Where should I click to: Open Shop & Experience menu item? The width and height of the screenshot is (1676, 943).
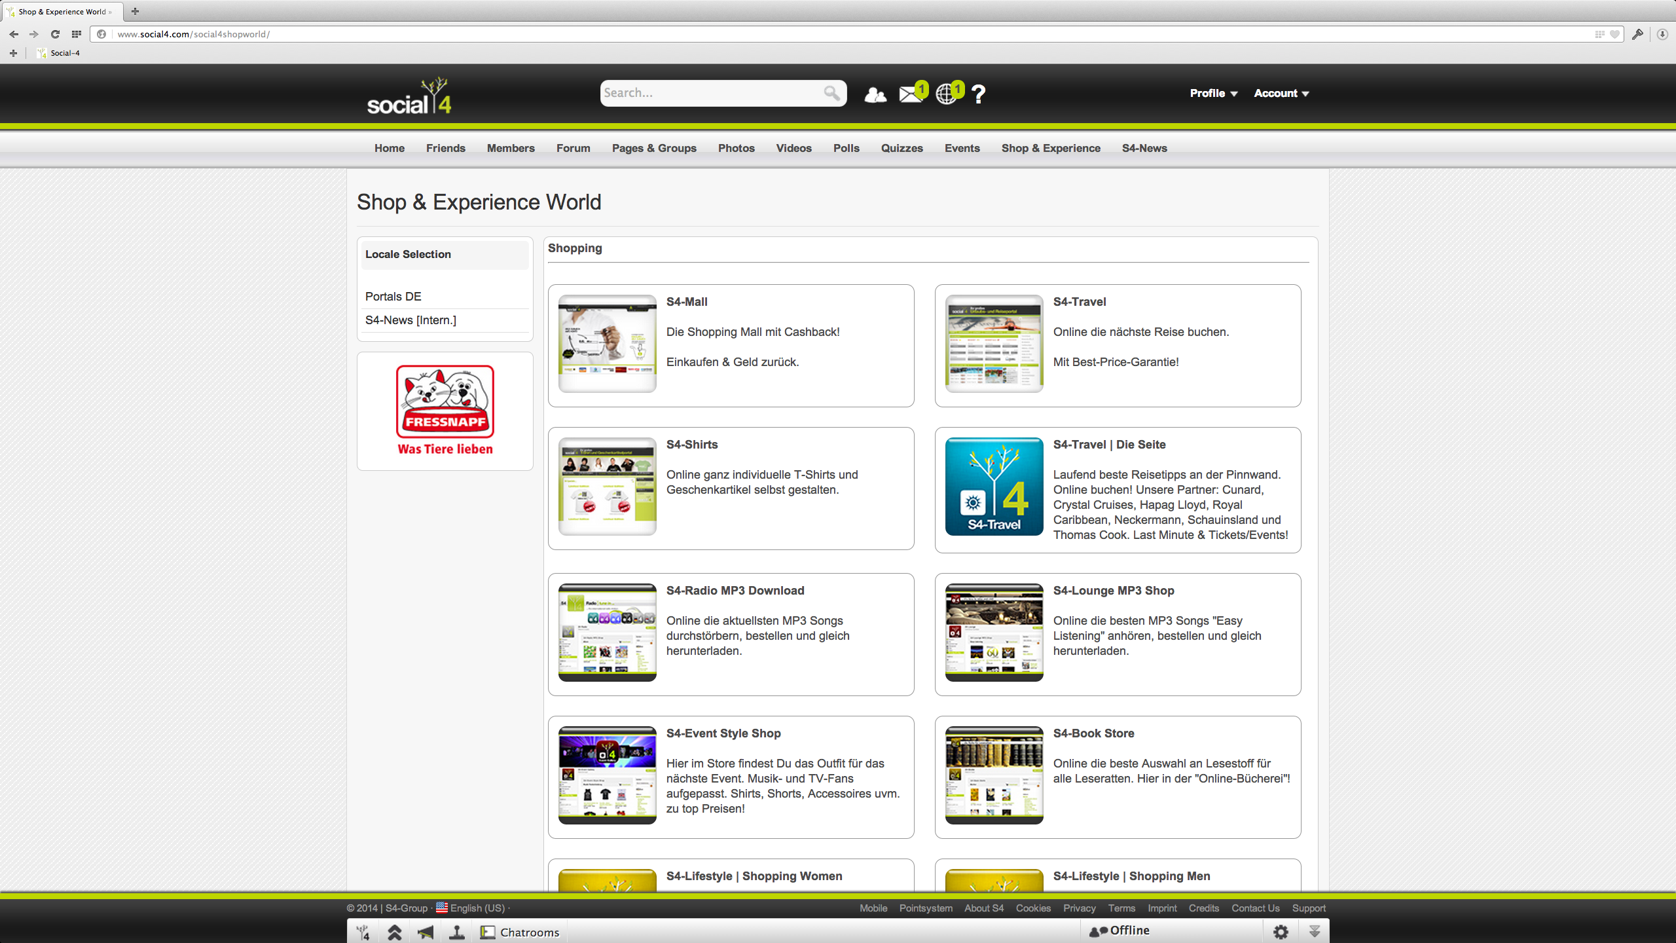pyautogui.click(x=1051, y=148)
